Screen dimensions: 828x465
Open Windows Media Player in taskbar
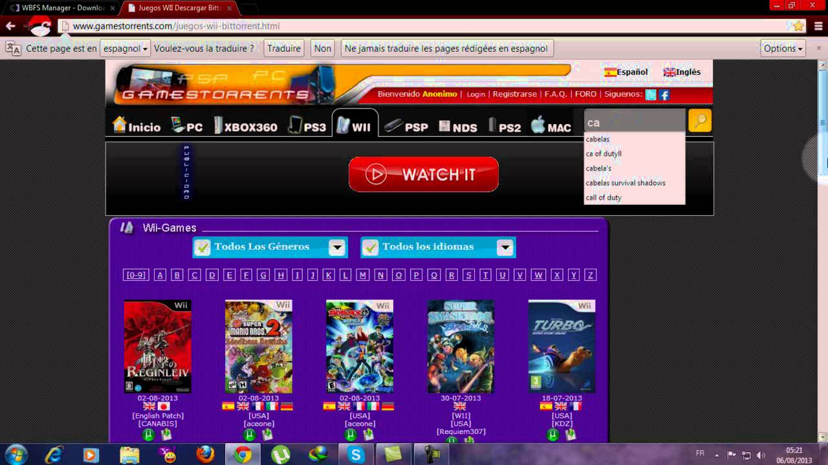tap(92, 455)
